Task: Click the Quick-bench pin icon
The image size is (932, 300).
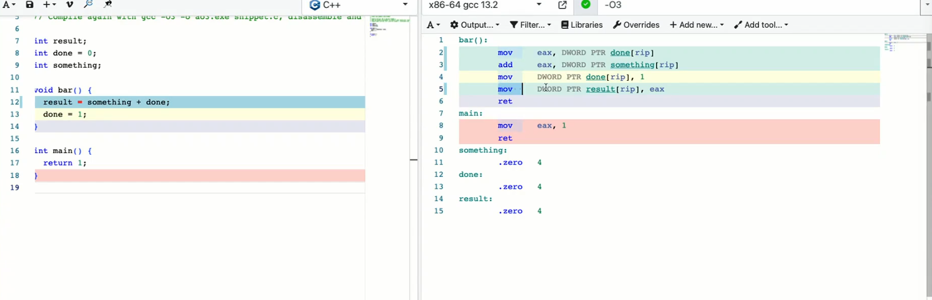Action: click(x=107, y=5)
